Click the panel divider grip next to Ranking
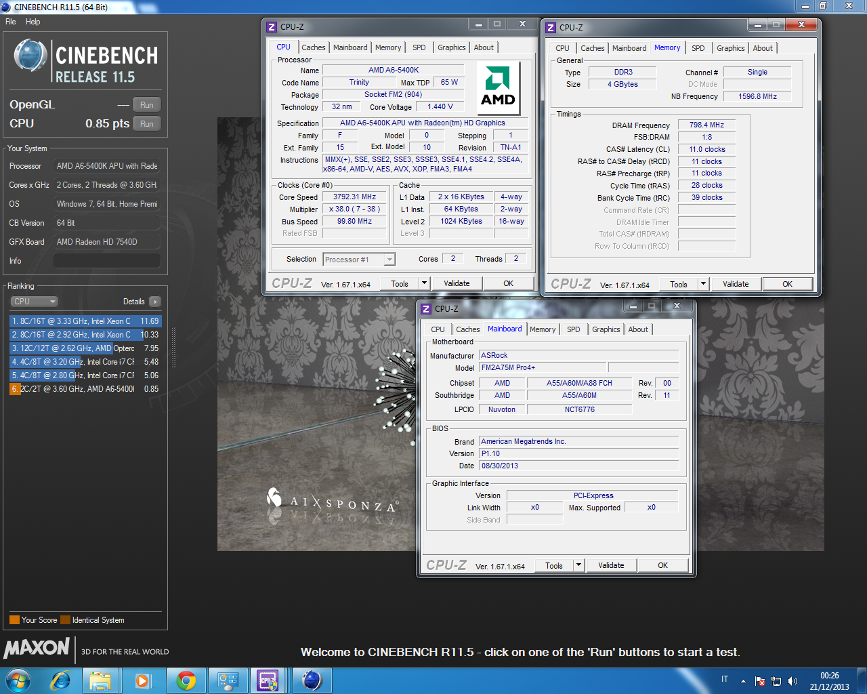867x694 pixels. [x=174, y=348]
